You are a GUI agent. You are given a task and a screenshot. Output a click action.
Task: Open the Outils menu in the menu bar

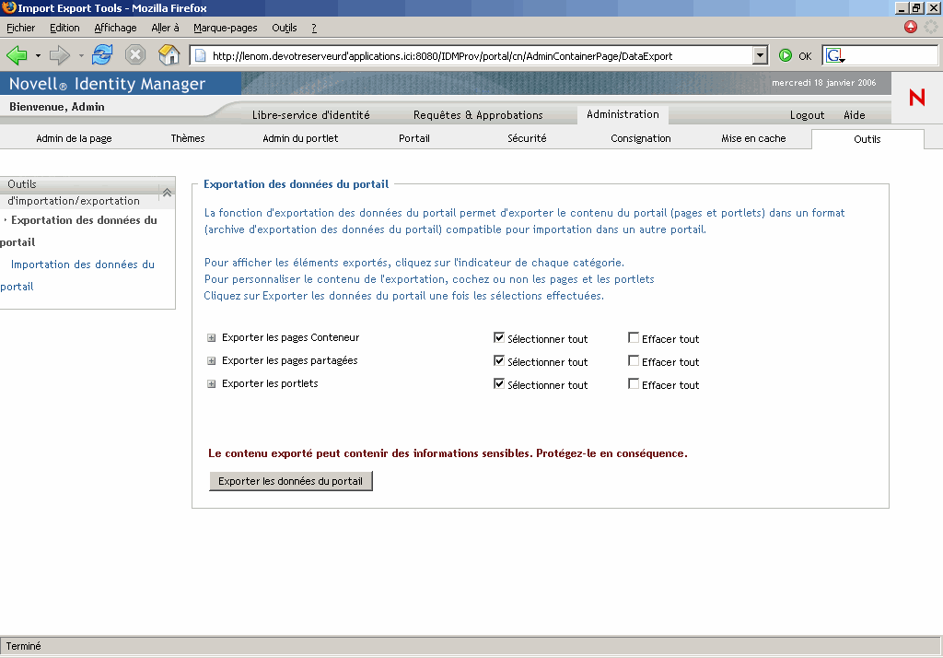pos(285,28)
